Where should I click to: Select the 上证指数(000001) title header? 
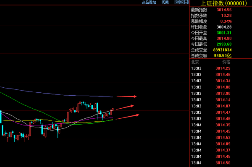click(224, 3)
